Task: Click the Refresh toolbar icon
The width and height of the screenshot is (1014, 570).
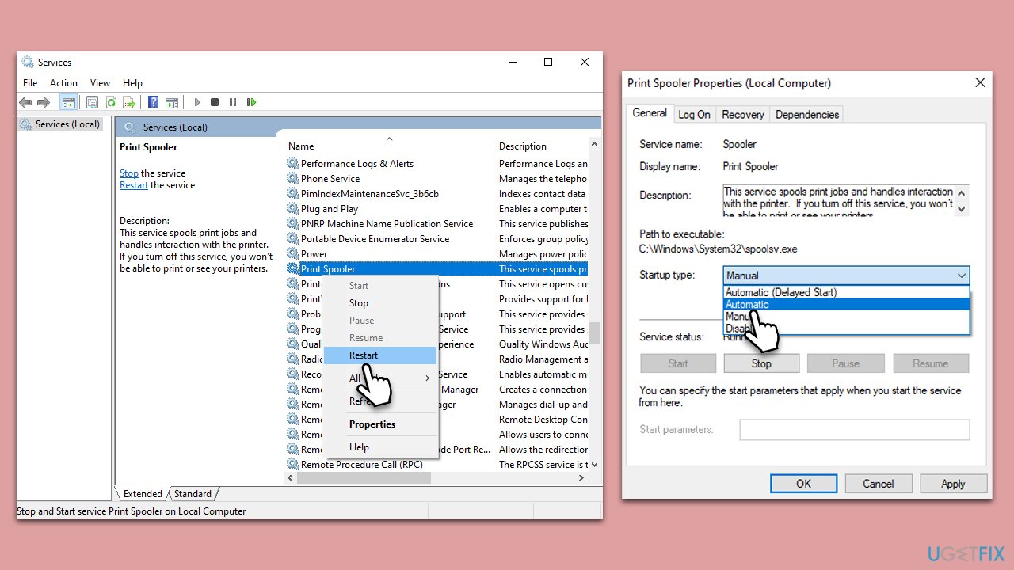Action: (112, 102)
